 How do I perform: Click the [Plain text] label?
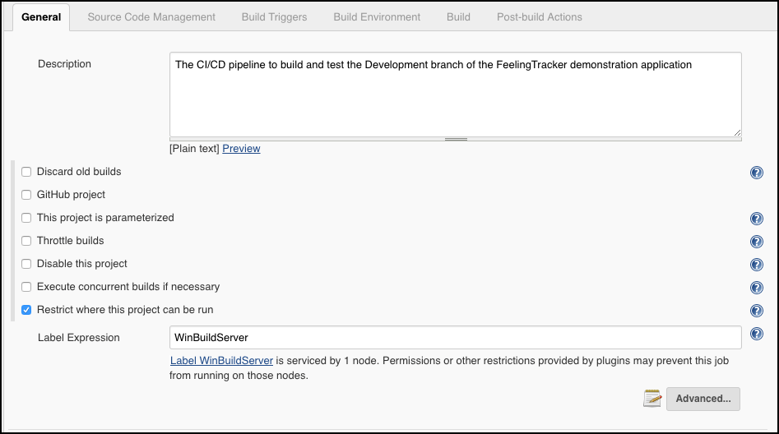(x=194, y=149)
